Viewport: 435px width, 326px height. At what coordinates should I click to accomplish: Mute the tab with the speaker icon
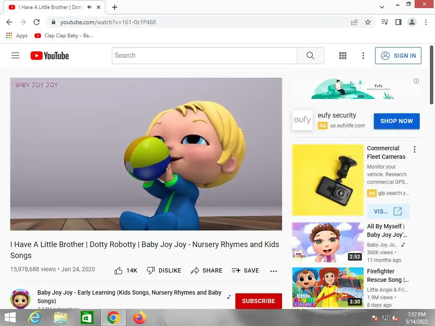89,7
